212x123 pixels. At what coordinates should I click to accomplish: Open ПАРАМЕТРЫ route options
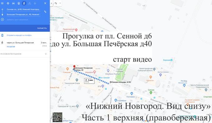tap(42, 28)
